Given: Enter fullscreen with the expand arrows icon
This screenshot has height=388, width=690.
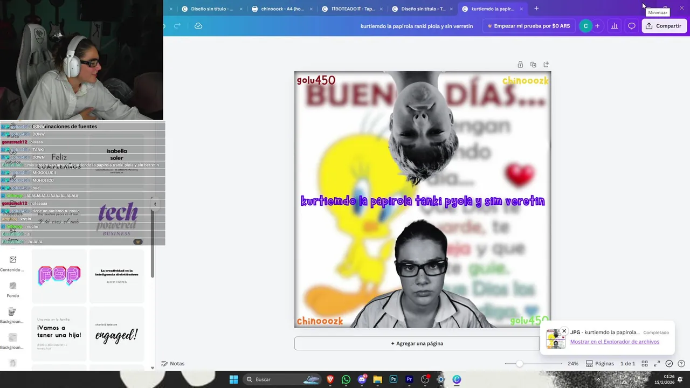Looking at the screenshot, I should click(x=657, y=364).
